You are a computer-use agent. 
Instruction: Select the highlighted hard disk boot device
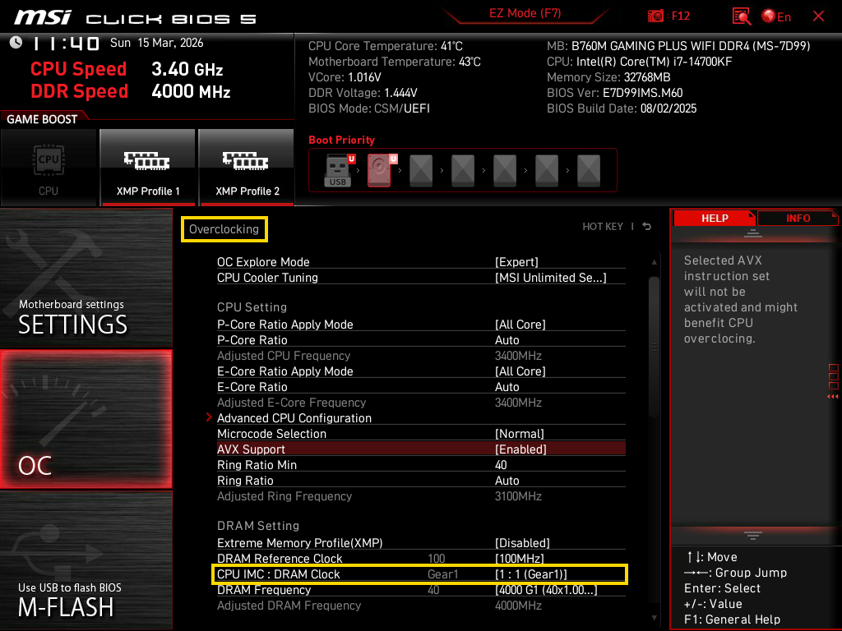click(381, 170)
